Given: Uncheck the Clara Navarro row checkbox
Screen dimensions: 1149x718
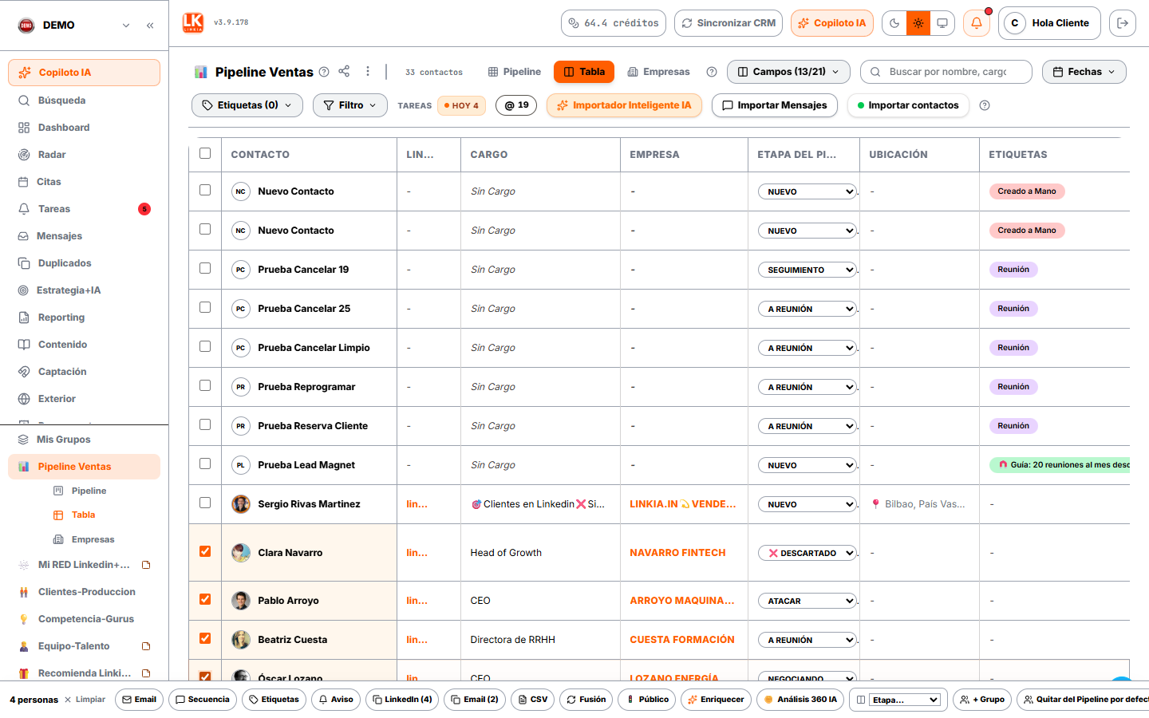Looking at the screenshot, I should click(205, 551).
